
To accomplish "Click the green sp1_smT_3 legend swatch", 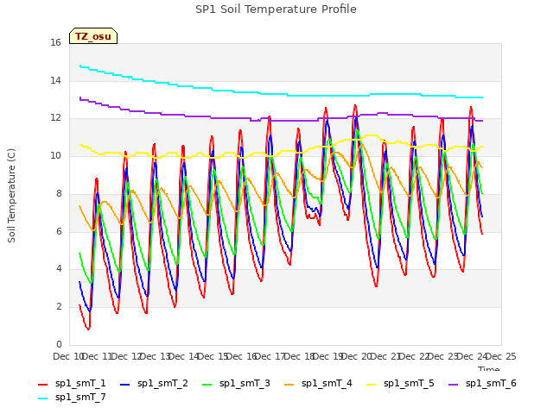I will point(207,385).
